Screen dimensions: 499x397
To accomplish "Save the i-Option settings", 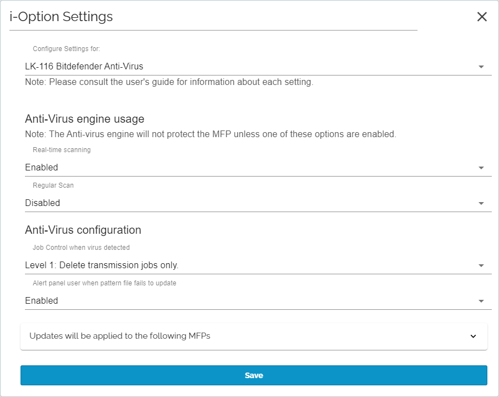I will pyautogui.click(x=253, y=375).
